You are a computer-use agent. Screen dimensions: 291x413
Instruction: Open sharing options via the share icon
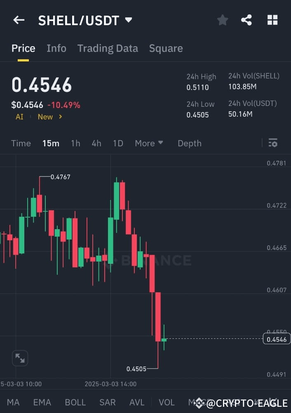click(246, 20)
